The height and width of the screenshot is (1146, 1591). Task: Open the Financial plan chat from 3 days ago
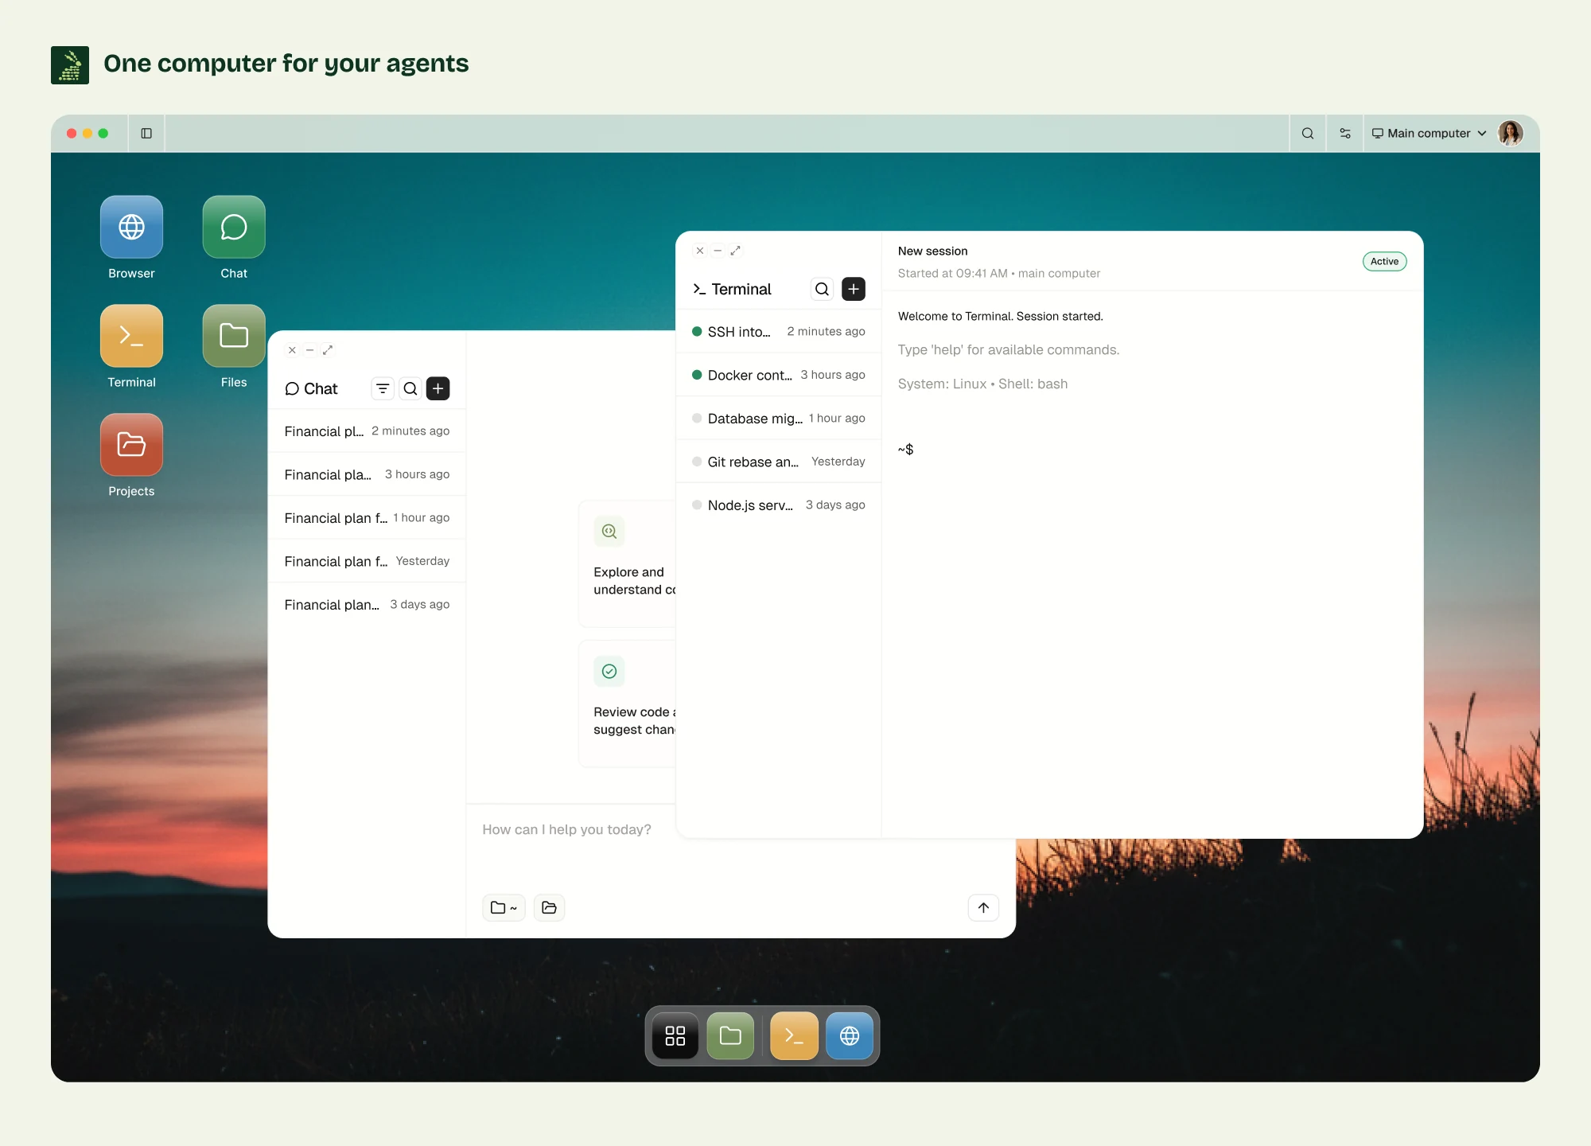click(x=367, y=605)
